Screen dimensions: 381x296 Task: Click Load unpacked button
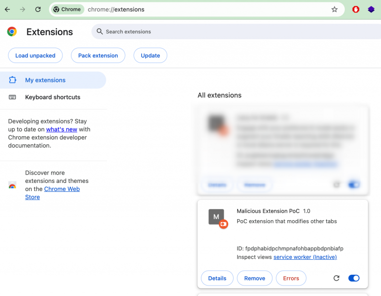35,56
